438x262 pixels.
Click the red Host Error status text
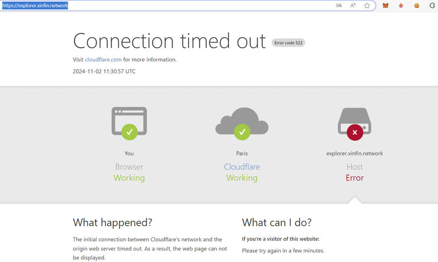coord(354,178)
